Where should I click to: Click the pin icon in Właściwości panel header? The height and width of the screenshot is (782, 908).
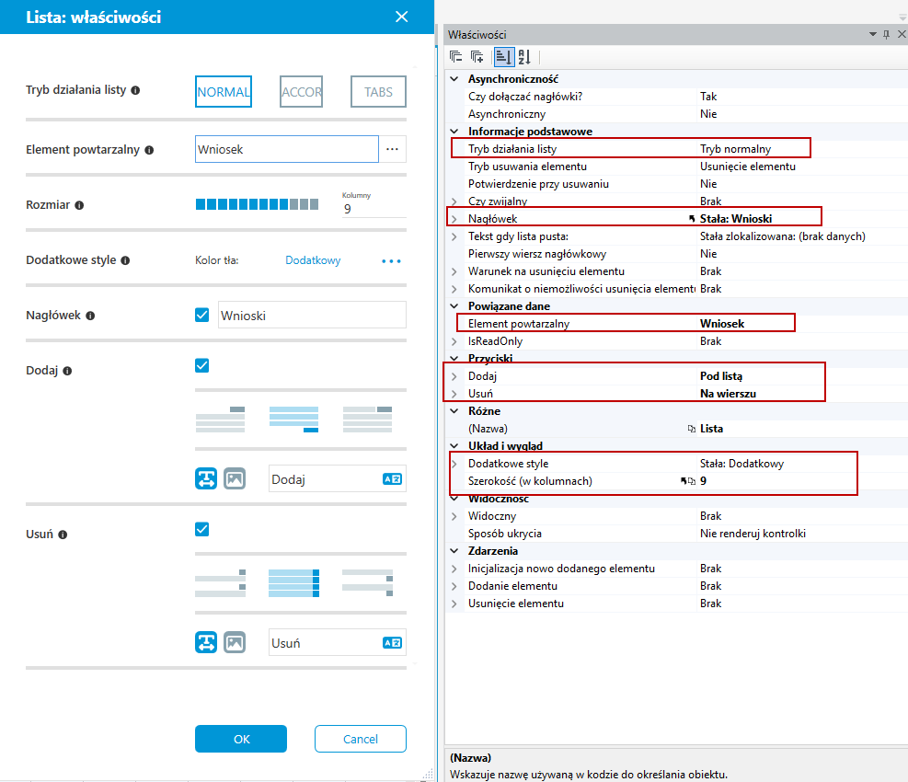[x=886, y=35]
